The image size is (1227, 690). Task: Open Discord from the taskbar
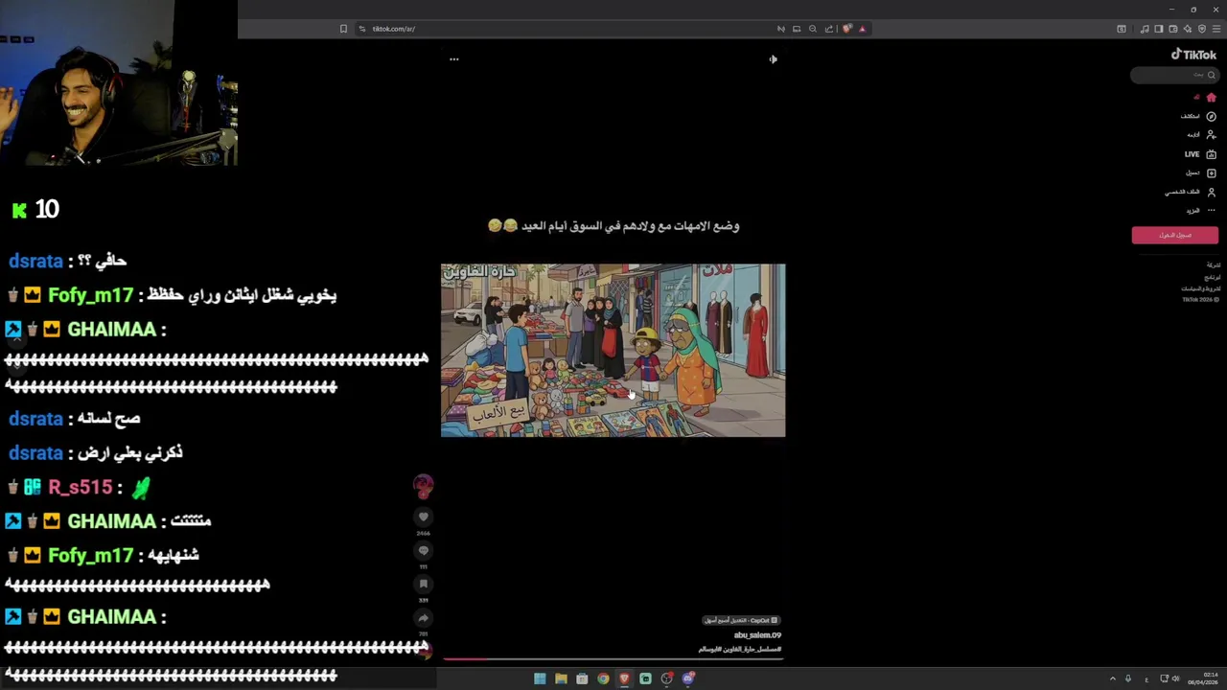click(x=688, y=678)
